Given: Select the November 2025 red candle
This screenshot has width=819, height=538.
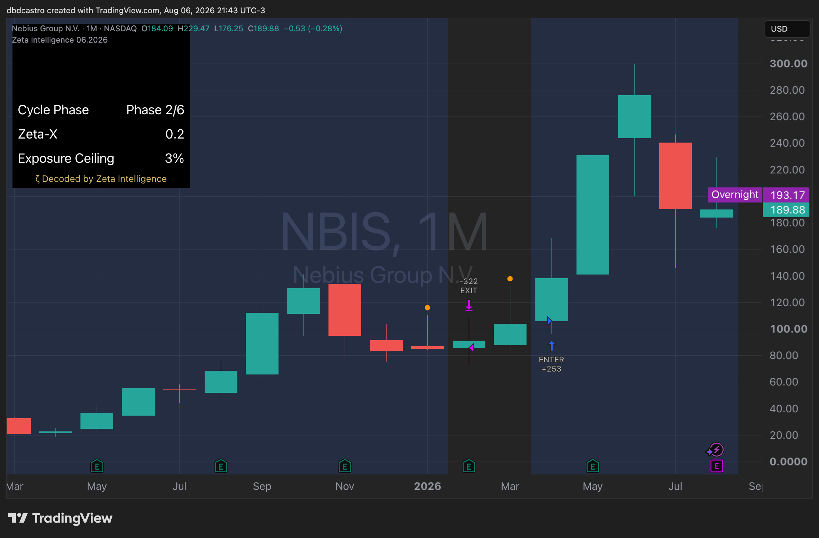Looking at the screenshot, I should pos(345,309).
